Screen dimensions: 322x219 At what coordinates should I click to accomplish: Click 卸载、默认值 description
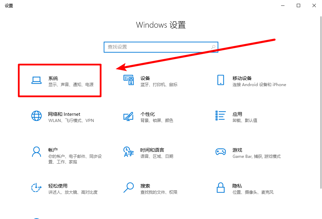pos(245,121)
